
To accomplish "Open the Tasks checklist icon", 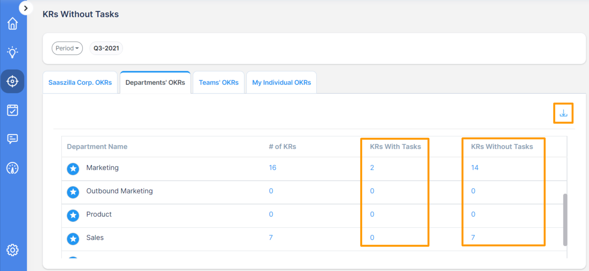I will 13,110.
